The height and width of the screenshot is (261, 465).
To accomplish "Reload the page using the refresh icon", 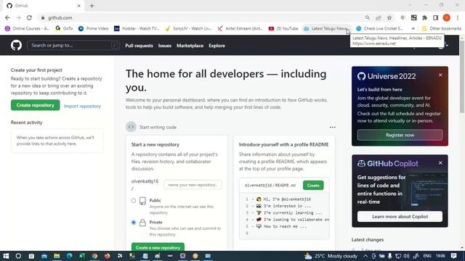I will [29, 17].
